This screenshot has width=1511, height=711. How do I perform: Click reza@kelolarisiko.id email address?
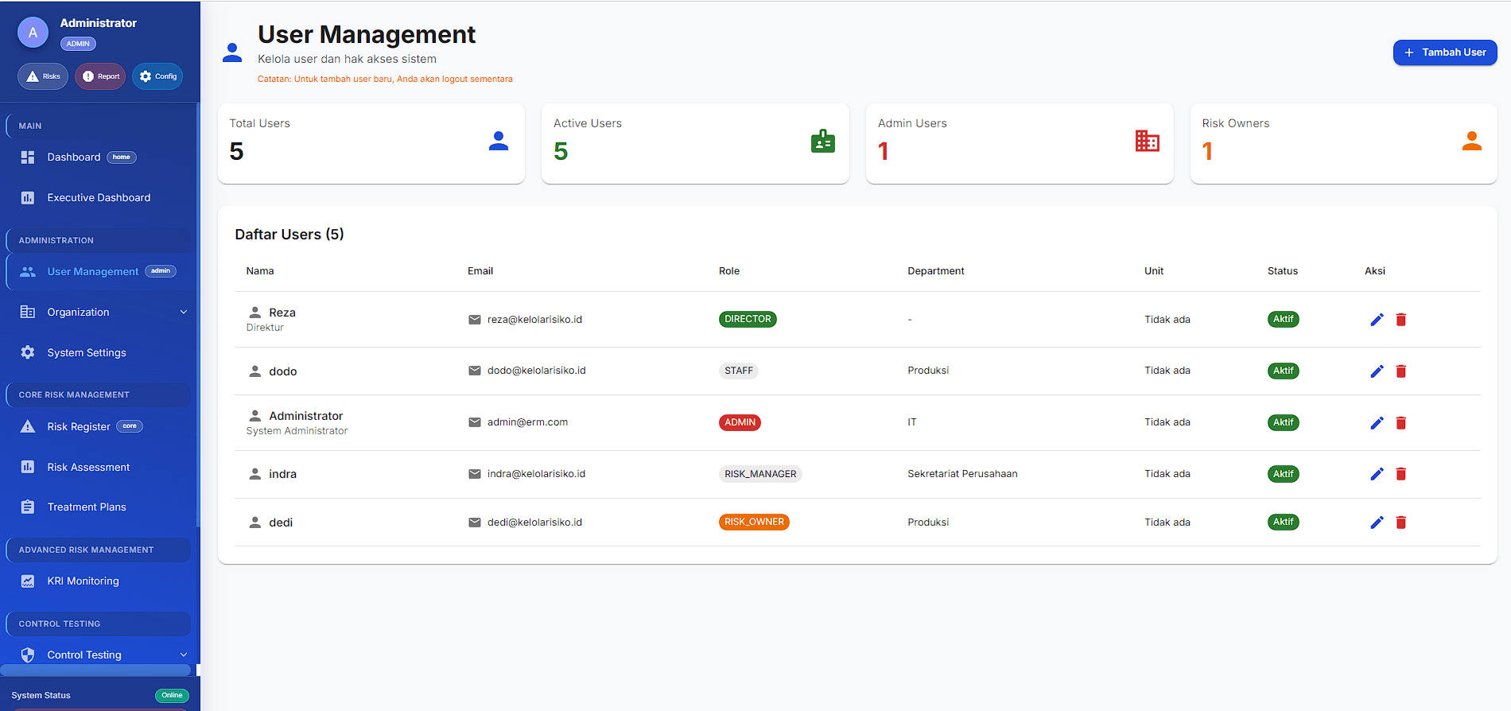click(534, 320)
